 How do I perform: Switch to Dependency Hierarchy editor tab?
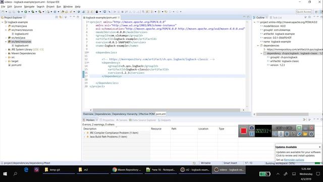[x=125, y=114]
